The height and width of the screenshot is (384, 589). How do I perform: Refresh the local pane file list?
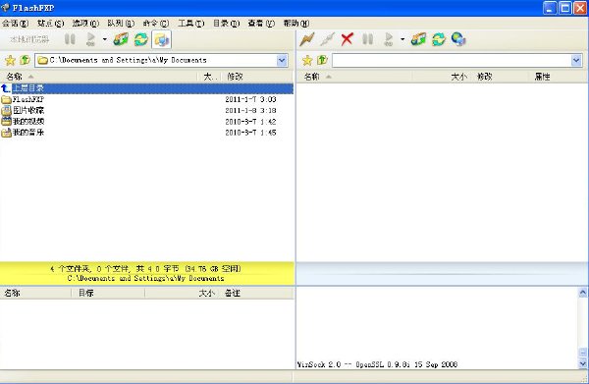pos(141,39)
